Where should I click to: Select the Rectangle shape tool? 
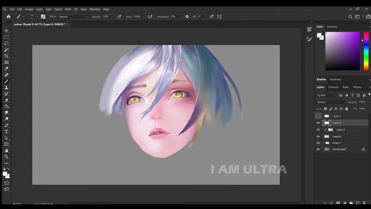tap(6, 144)
